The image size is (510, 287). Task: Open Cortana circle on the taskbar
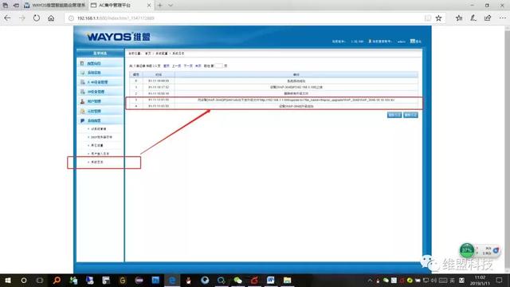tap(24, 280)
